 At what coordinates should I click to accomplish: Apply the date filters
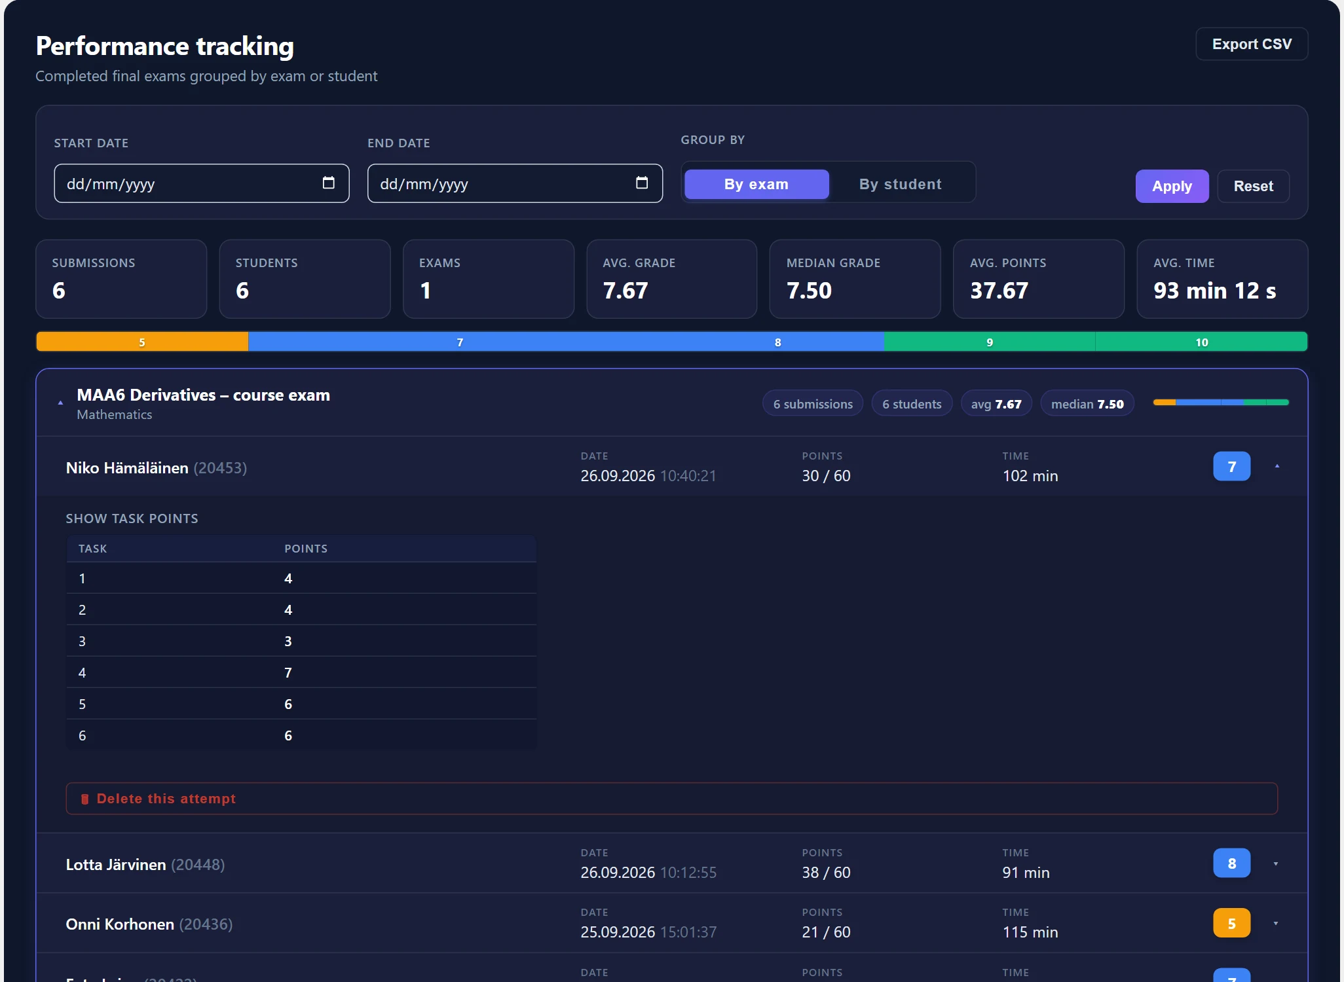click(1172, 186)
